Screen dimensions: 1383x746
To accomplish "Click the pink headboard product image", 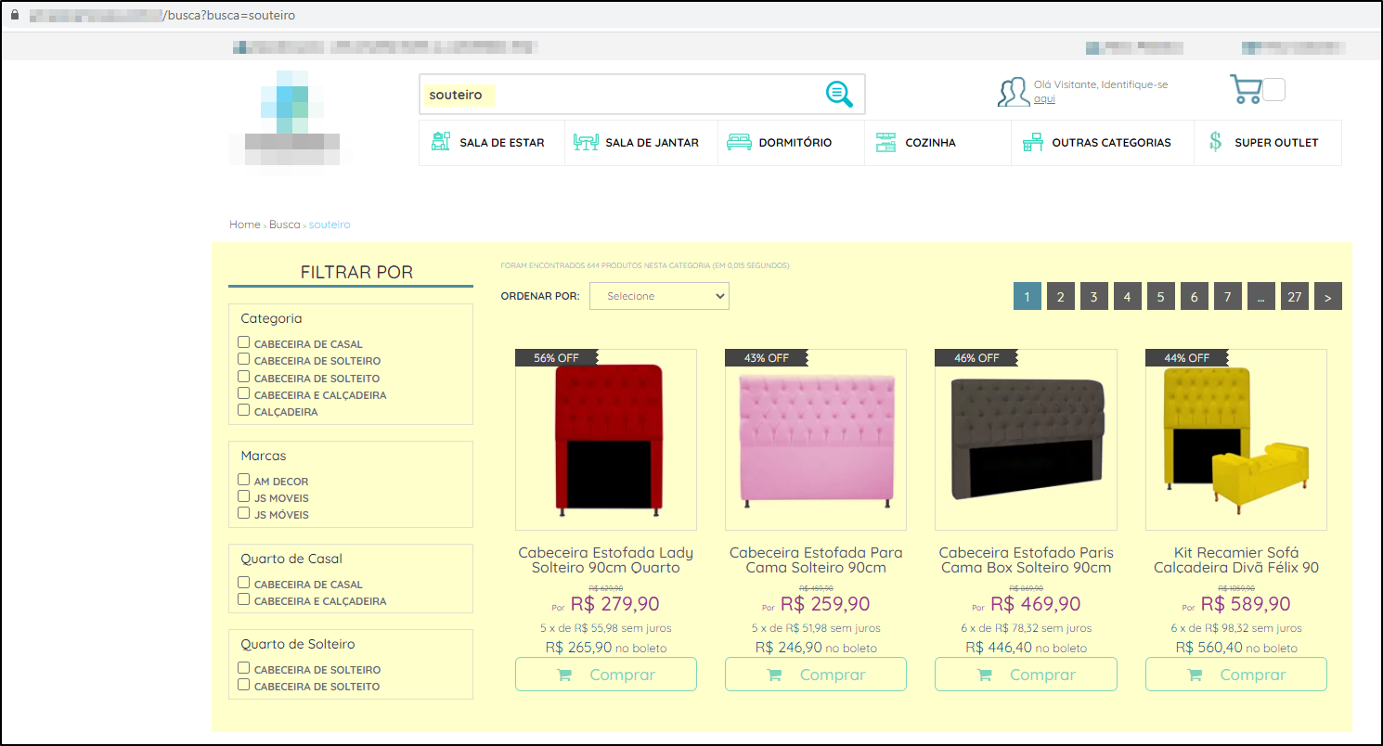I will click(x=816, y=440).
